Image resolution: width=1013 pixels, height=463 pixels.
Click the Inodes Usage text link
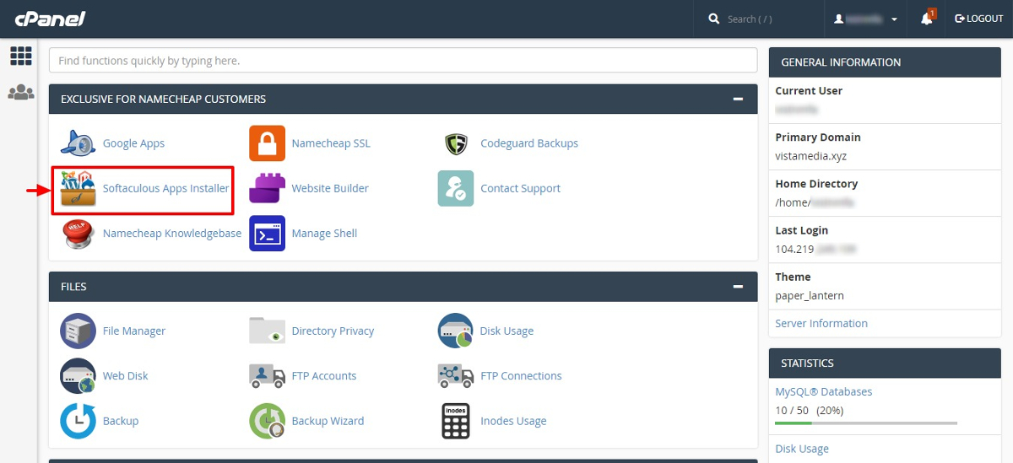513,421
